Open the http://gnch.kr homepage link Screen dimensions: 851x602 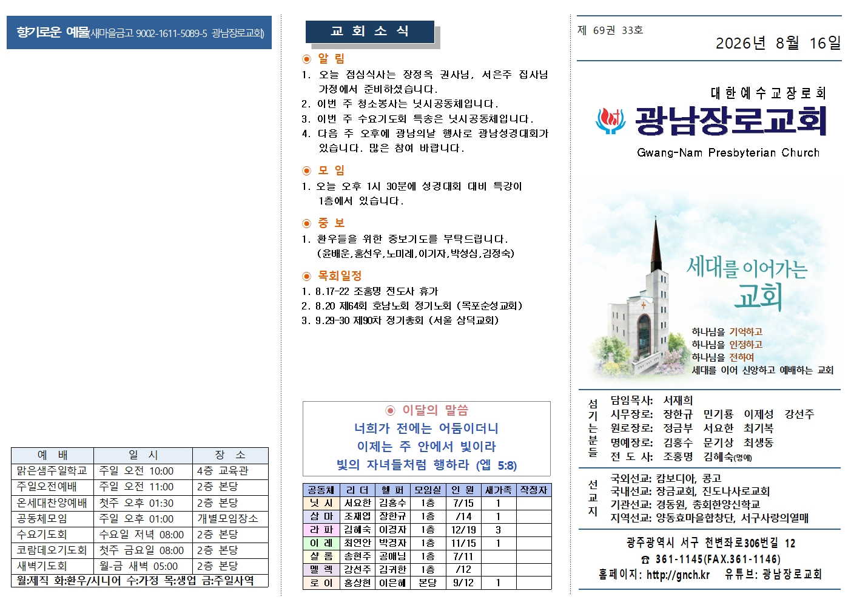pos(678,575)
